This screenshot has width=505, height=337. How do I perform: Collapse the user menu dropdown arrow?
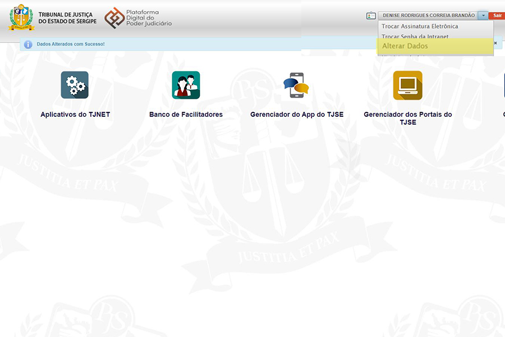pyautogui.click(x=483, y=16)
